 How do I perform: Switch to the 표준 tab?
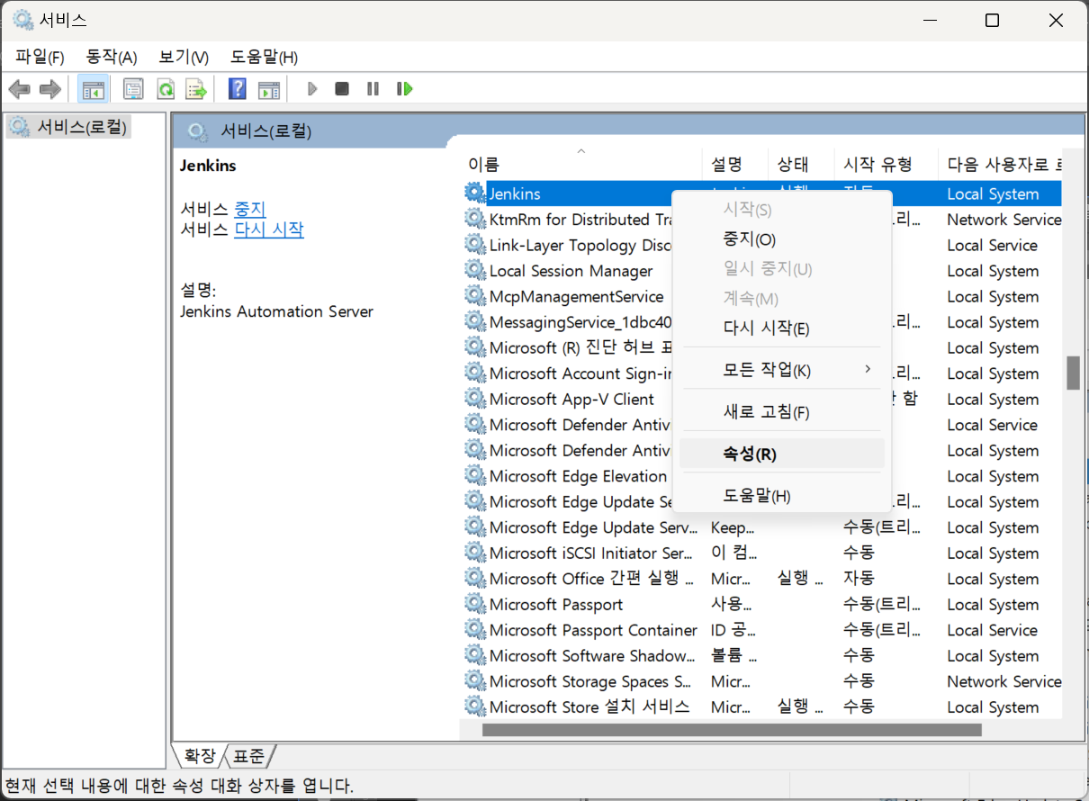[249, 756]
